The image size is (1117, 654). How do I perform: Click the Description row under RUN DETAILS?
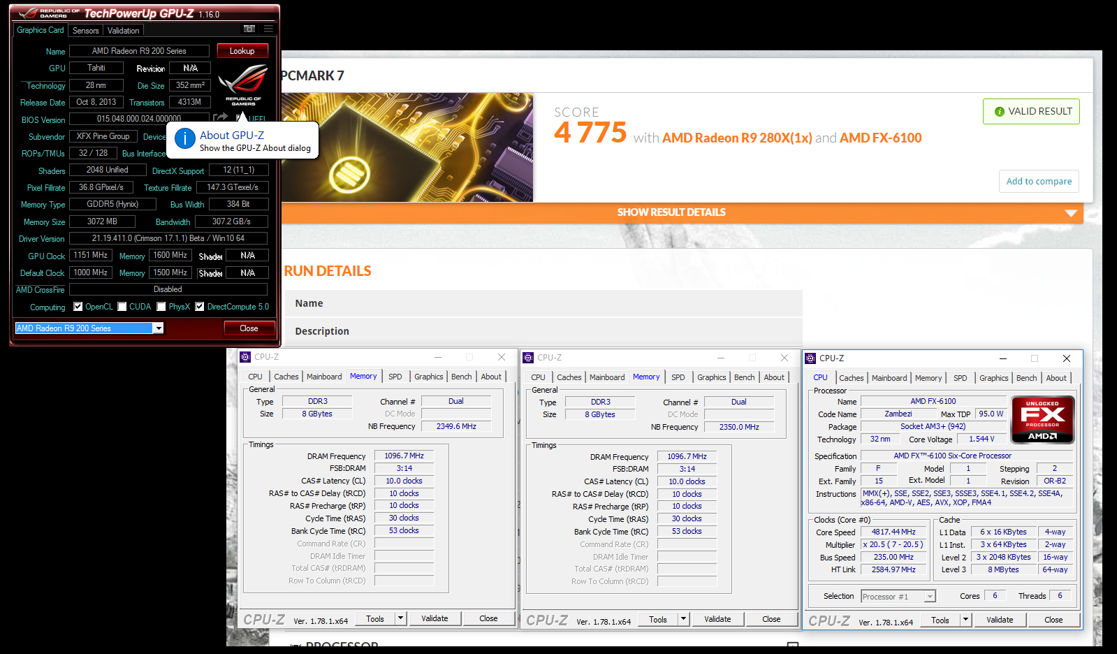pyautogui.click(x=542, y=331)
